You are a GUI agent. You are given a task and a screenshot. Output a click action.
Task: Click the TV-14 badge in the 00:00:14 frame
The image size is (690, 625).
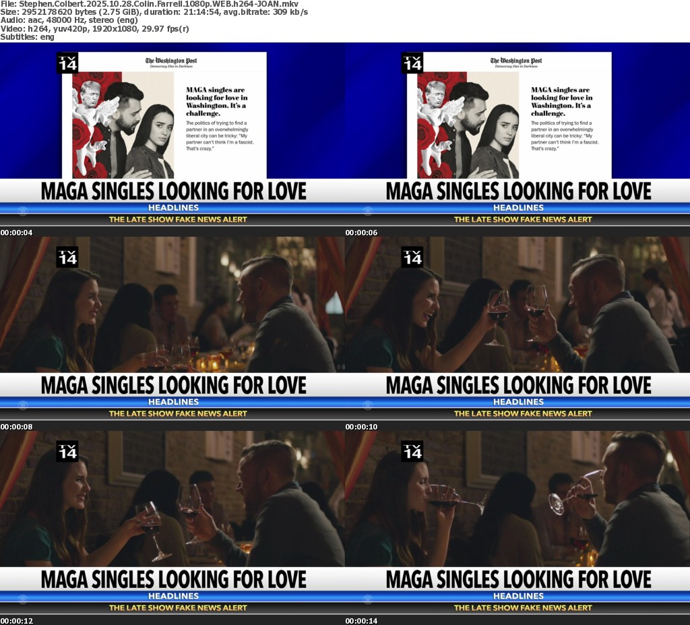[x=412, y=451]
